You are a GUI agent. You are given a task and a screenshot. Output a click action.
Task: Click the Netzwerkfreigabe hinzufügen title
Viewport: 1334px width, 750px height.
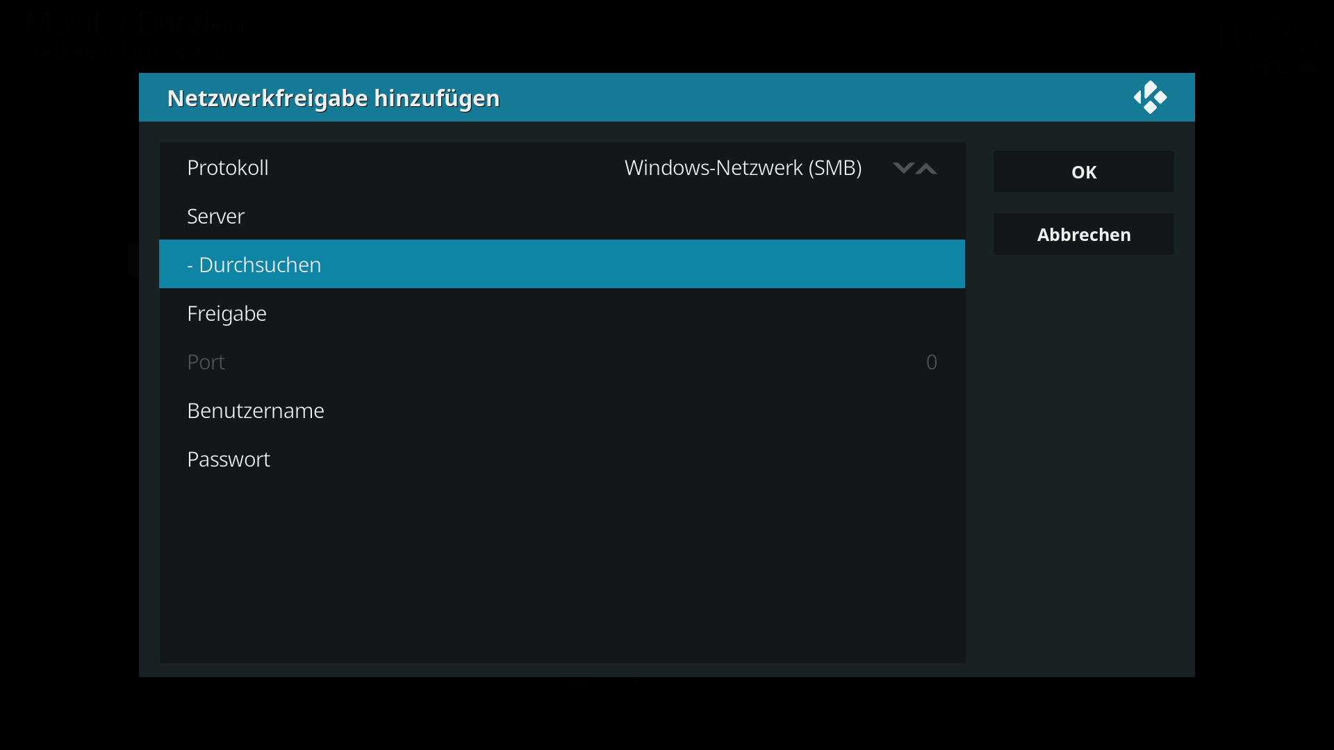click(333, 98)
